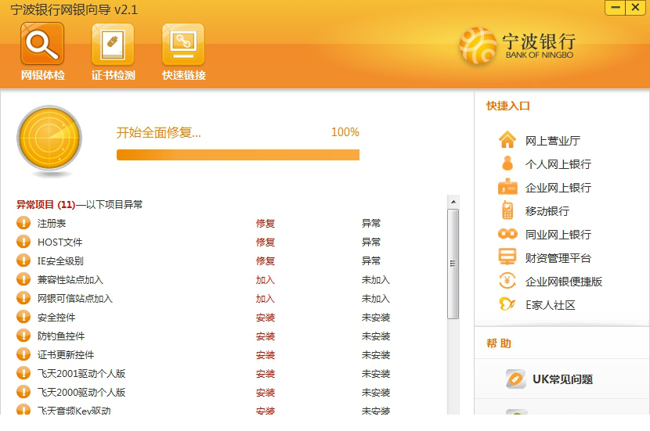The image size is (650, 431).
Task: Click 安装 link for 飞天2001驱动个人版
Action: pos(265,374)
